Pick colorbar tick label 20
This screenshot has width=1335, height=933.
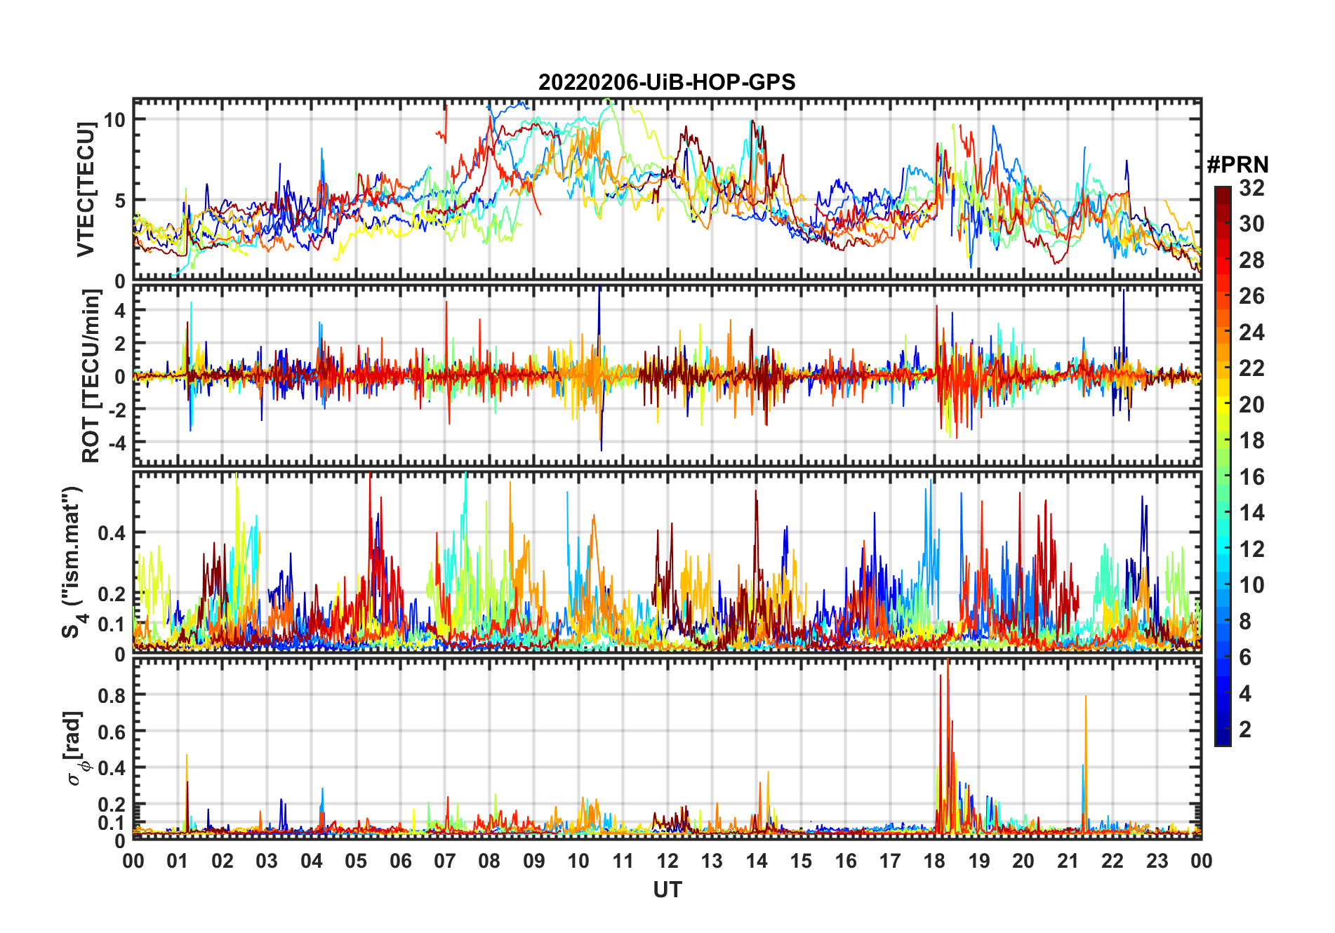click(1251, 405)
